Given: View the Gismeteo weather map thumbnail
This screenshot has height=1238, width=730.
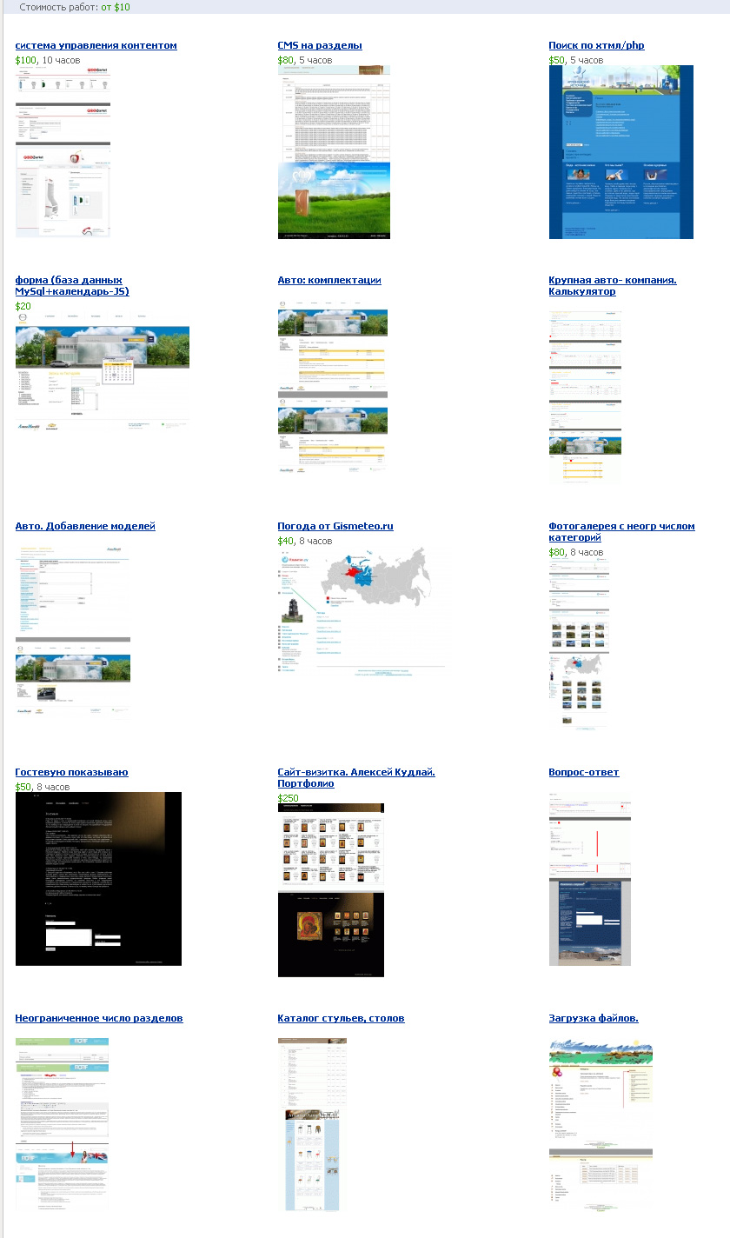Looking at the screenshot, I should pyautogui.click(x=362, y=612).
